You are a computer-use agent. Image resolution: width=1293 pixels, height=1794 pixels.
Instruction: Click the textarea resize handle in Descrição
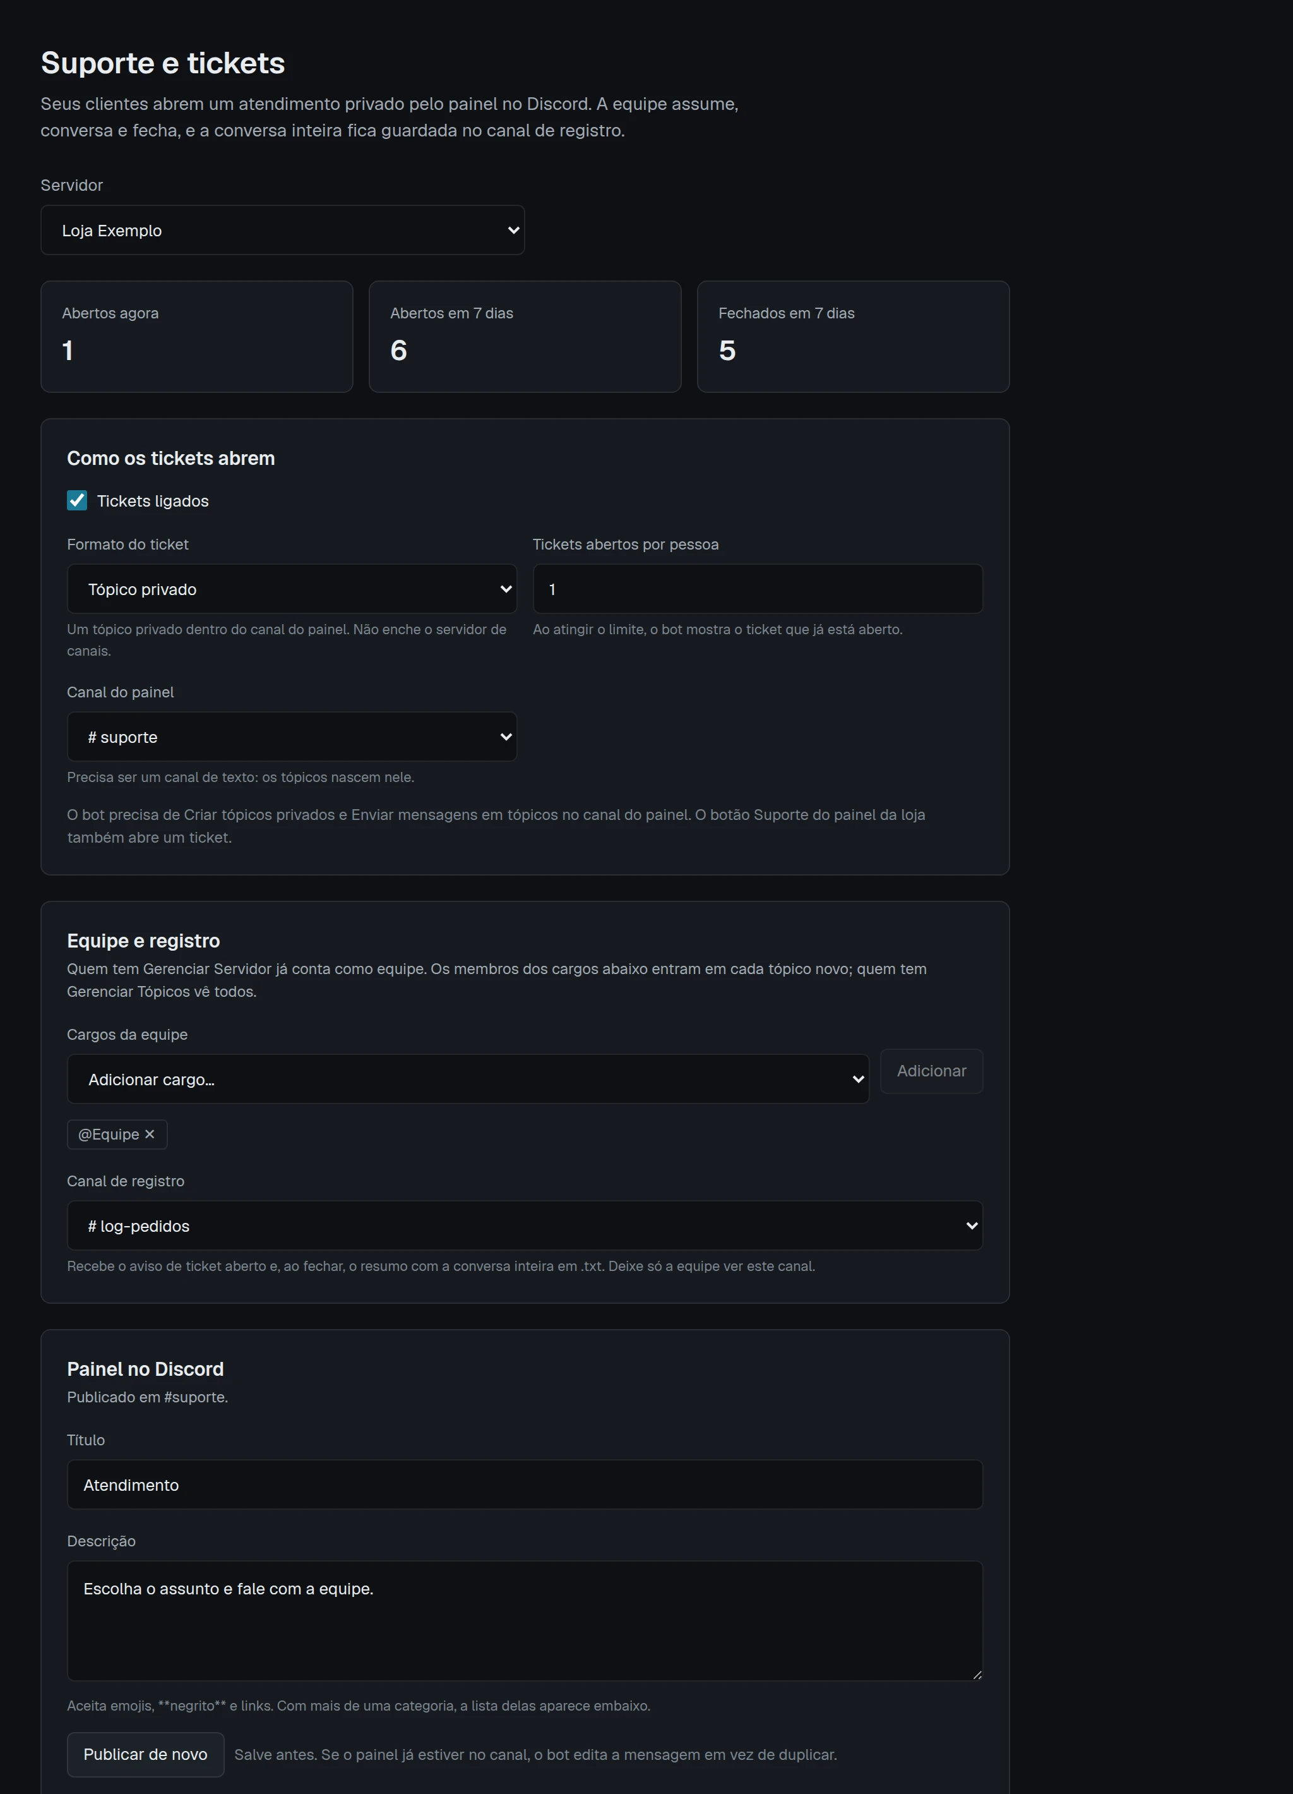pyautogui.click(x=977, y=1675)
